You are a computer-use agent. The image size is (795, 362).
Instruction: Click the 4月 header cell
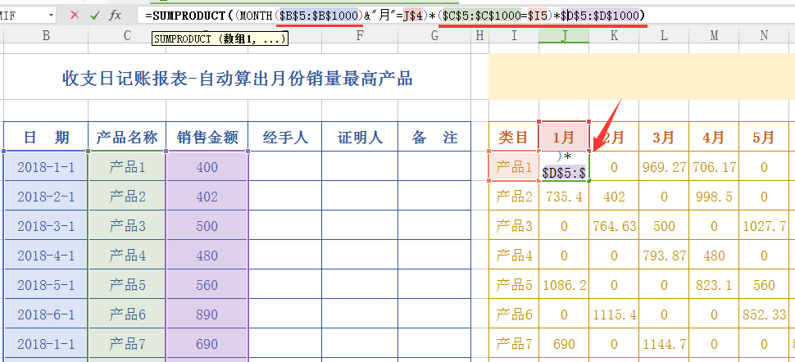click(x=714, y=137)
